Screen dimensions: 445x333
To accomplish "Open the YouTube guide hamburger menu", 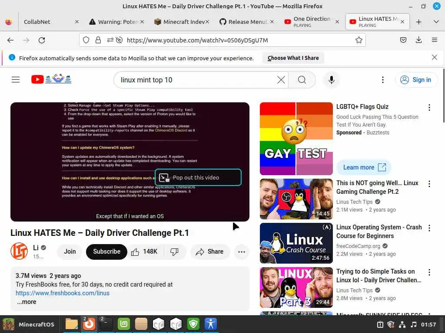I will [x=16, y=80].
